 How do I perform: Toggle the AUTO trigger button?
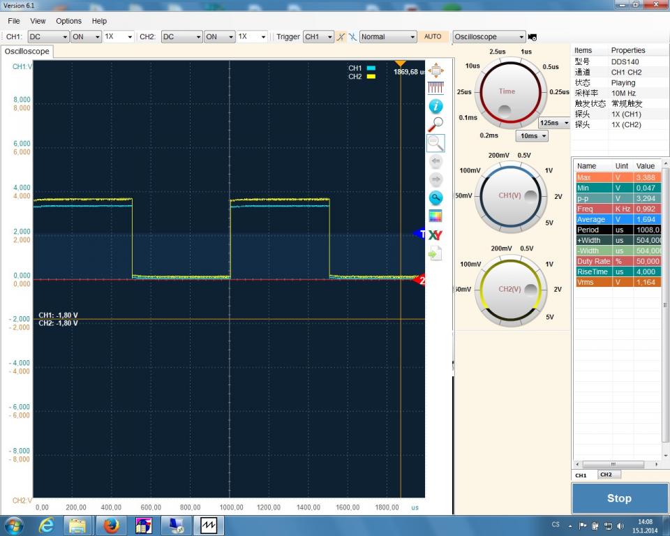(433, 37)
